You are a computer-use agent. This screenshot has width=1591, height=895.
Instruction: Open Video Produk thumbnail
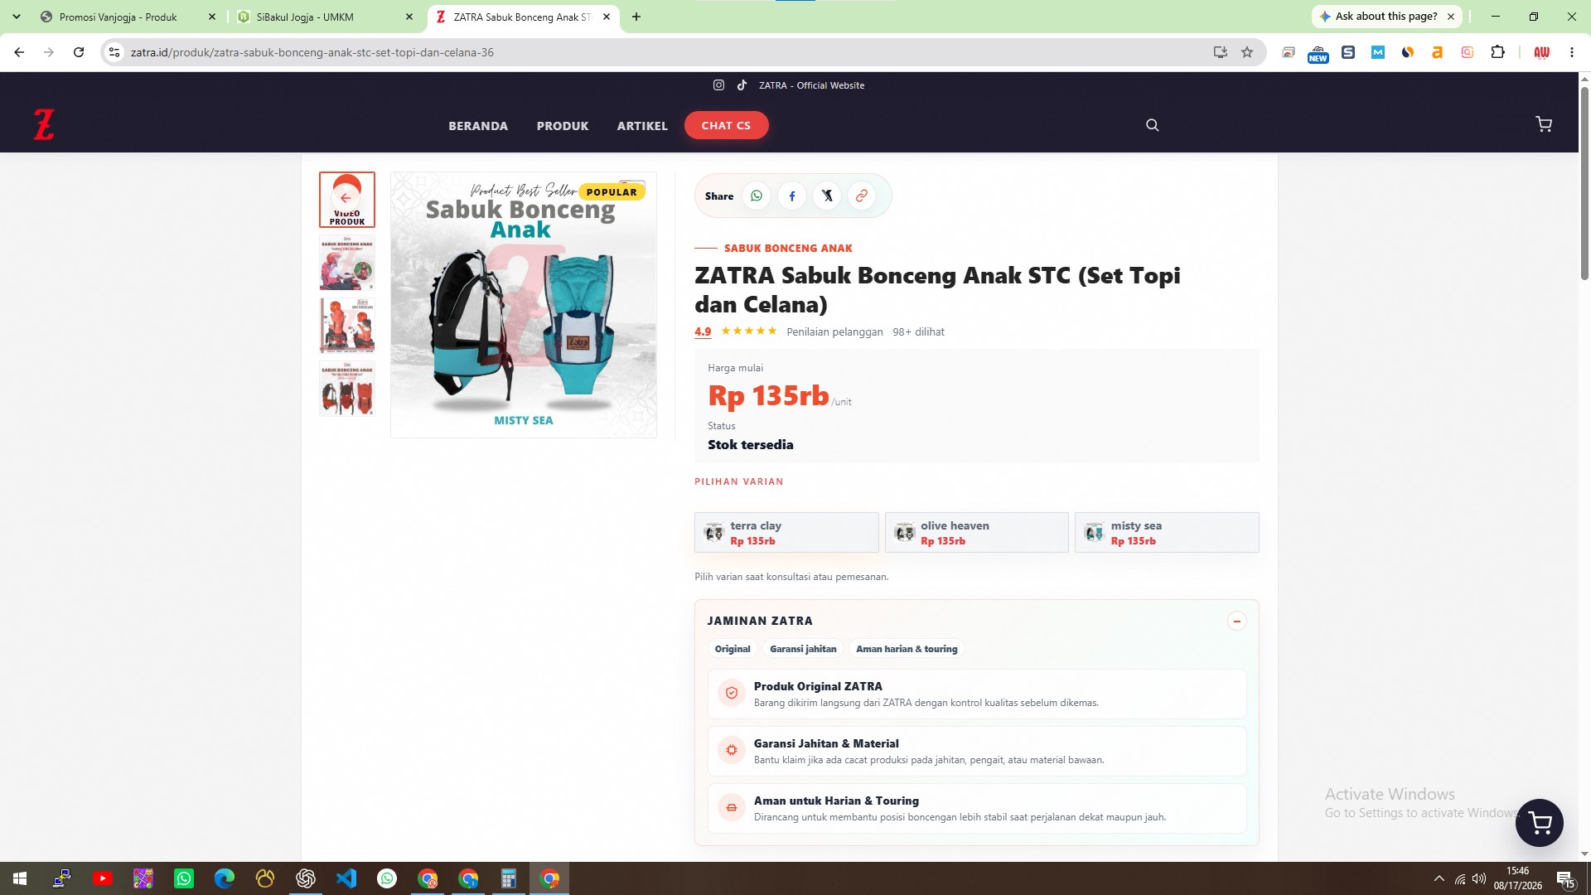coord(347,200)
